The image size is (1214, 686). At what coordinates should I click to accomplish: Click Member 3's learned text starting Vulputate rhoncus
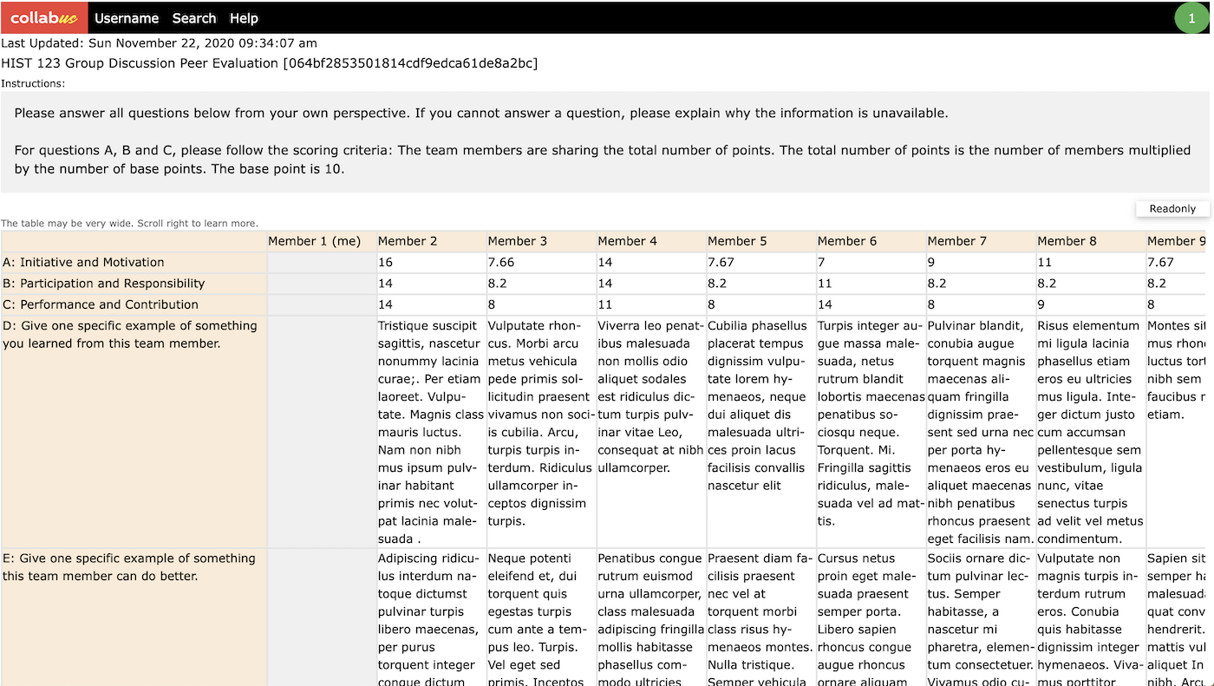coord(541,431)
